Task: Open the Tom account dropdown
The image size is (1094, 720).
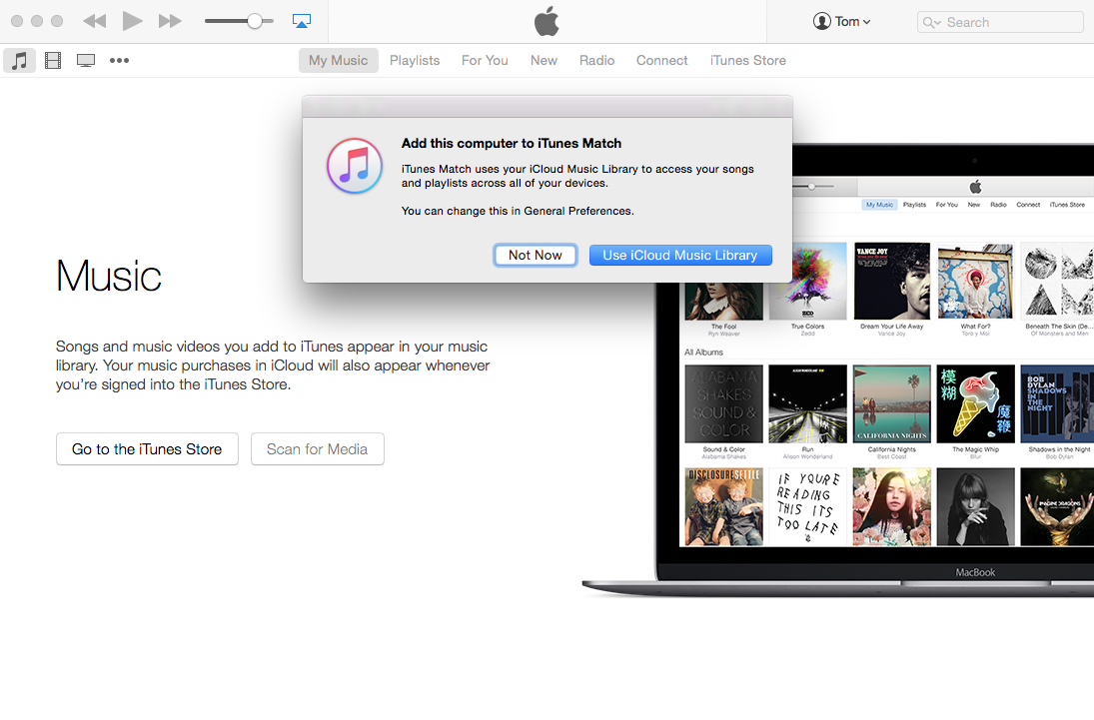Action: coord(842,22)
